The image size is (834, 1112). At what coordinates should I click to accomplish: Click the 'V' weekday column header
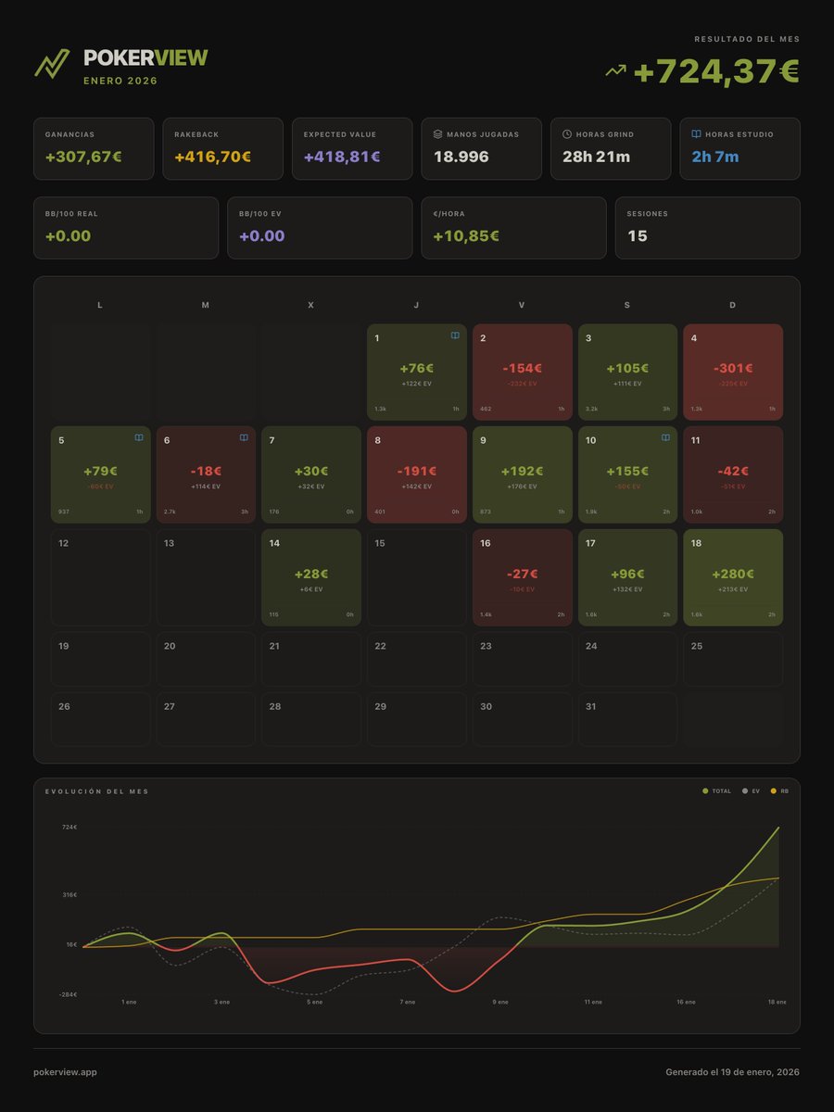pyautogui.click(x=522, y=305)
